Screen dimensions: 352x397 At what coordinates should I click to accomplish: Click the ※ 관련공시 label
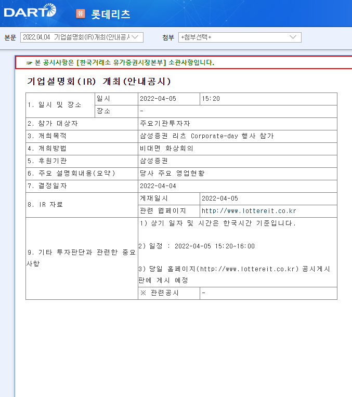[160, 293]
